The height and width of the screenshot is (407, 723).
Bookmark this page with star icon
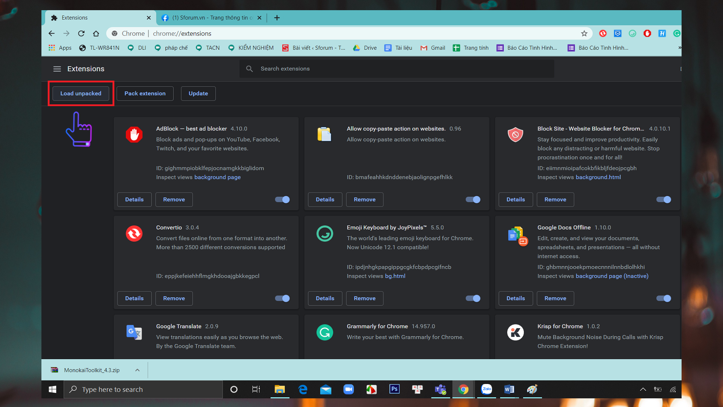[584, 34]
